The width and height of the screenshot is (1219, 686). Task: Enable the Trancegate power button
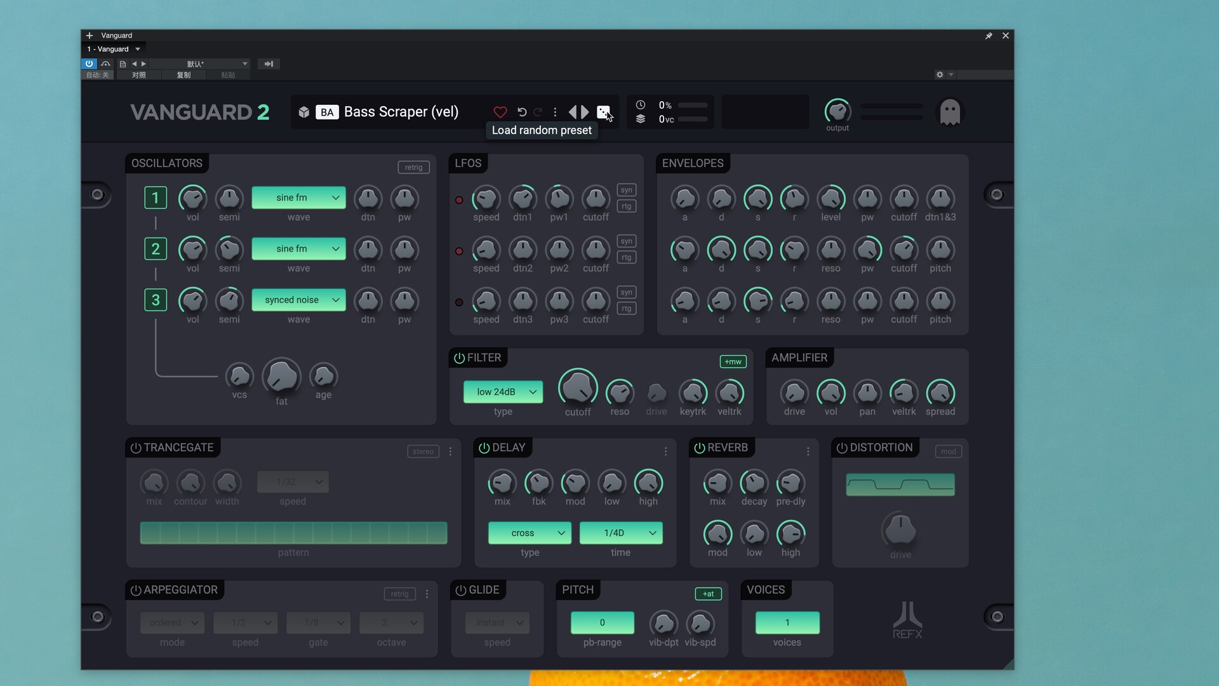[x=136, y=448]
